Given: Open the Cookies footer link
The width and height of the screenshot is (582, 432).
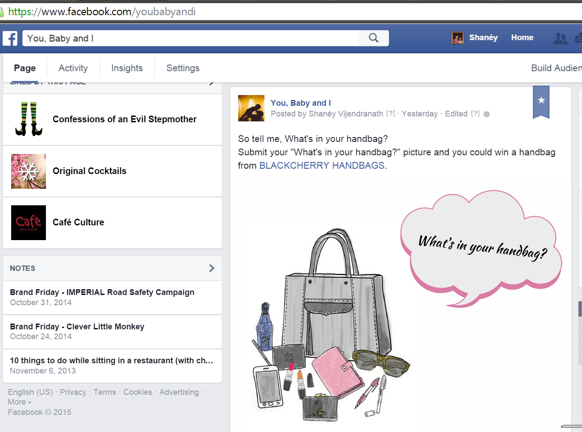Looking at the screenshot, I should (x=138, y=392).
